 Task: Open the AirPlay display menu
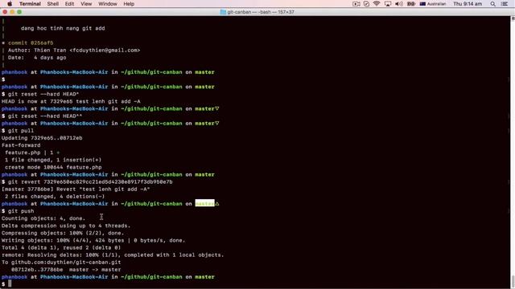click(x=388, y=4)
